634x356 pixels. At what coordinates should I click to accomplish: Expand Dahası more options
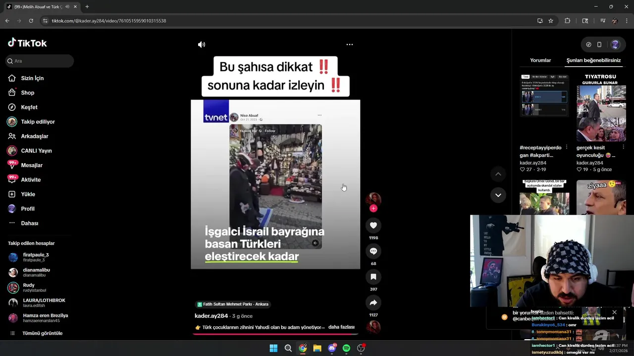click(30, 223)
